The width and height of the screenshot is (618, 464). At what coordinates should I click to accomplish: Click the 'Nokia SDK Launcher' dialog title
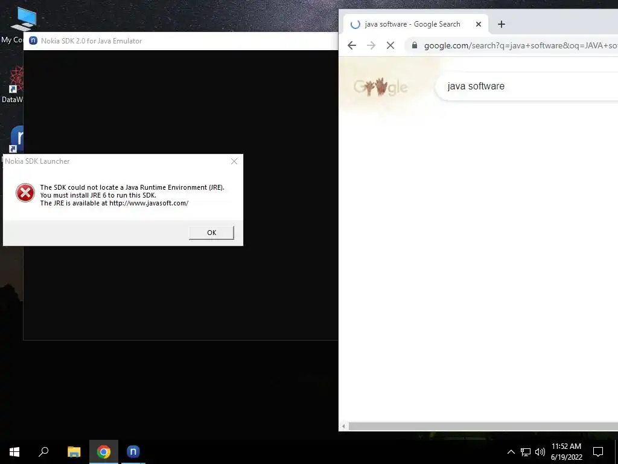coord(37,161)
